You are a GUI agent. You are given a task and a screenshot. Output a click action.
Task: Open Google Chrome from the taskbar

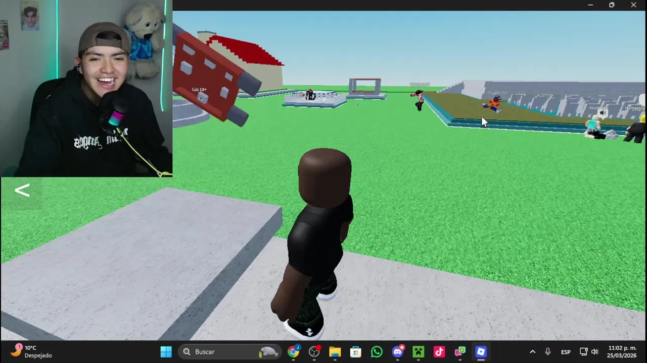click(293, 351)
